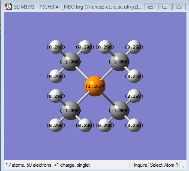The width and height of the screenshot is (189, 171).
Task: Click the Inquire mode status bar field
Action: pos(140,165)
